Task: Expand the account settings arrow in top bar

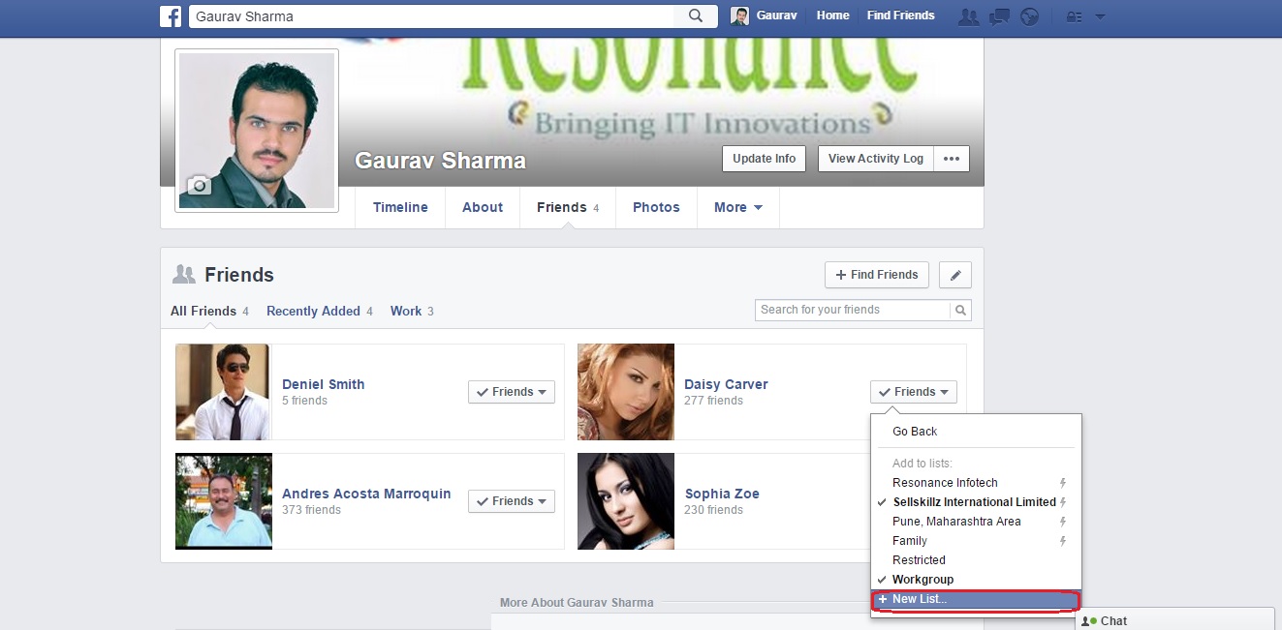Action: 1100,16
